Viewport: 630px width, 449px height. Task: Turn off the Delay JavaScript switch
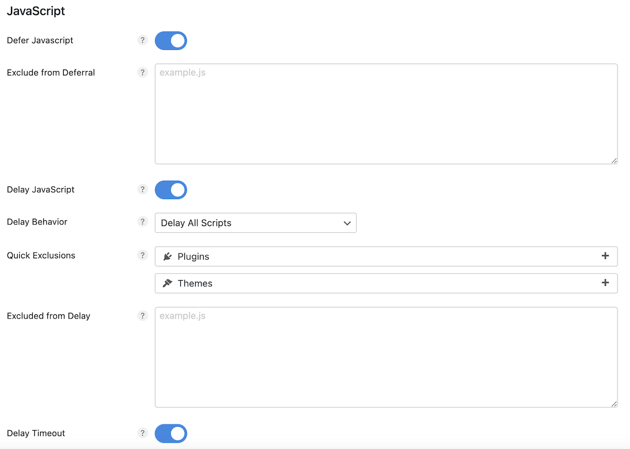171,190
